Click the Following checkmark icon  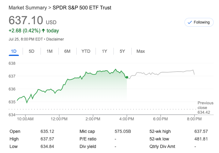pyautogui.click(x=189, y=22)
